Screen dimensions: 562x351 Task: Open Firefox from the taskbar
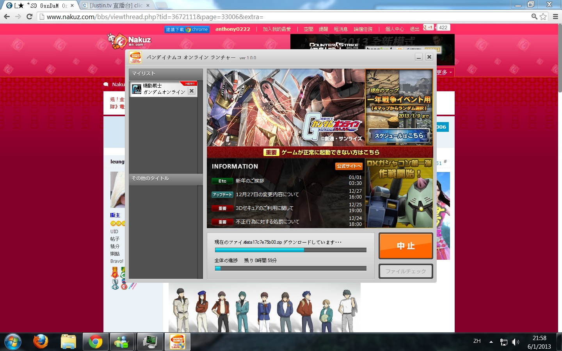click(41, 342)
